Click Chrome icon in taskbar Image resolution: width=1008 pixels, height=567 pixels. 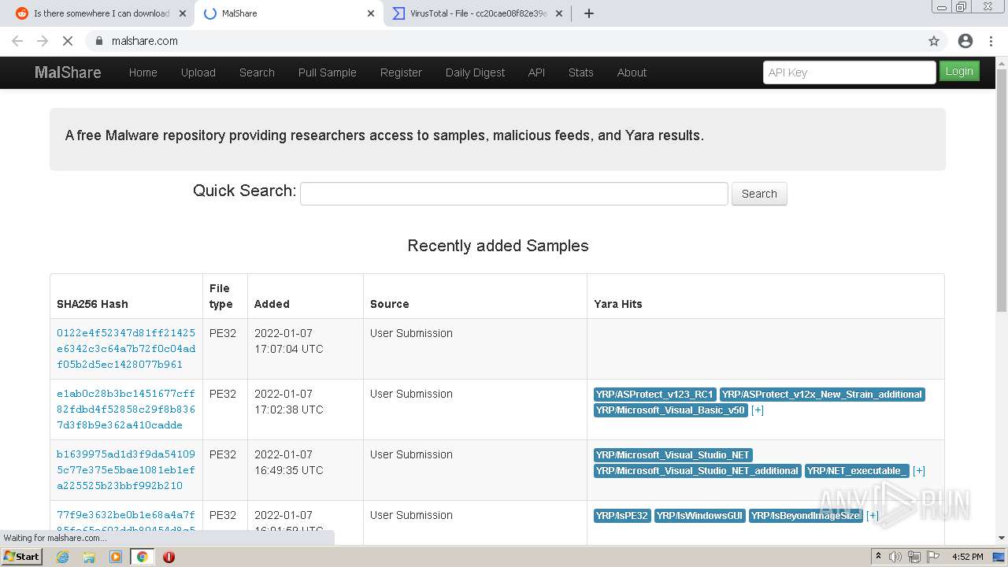142,557
